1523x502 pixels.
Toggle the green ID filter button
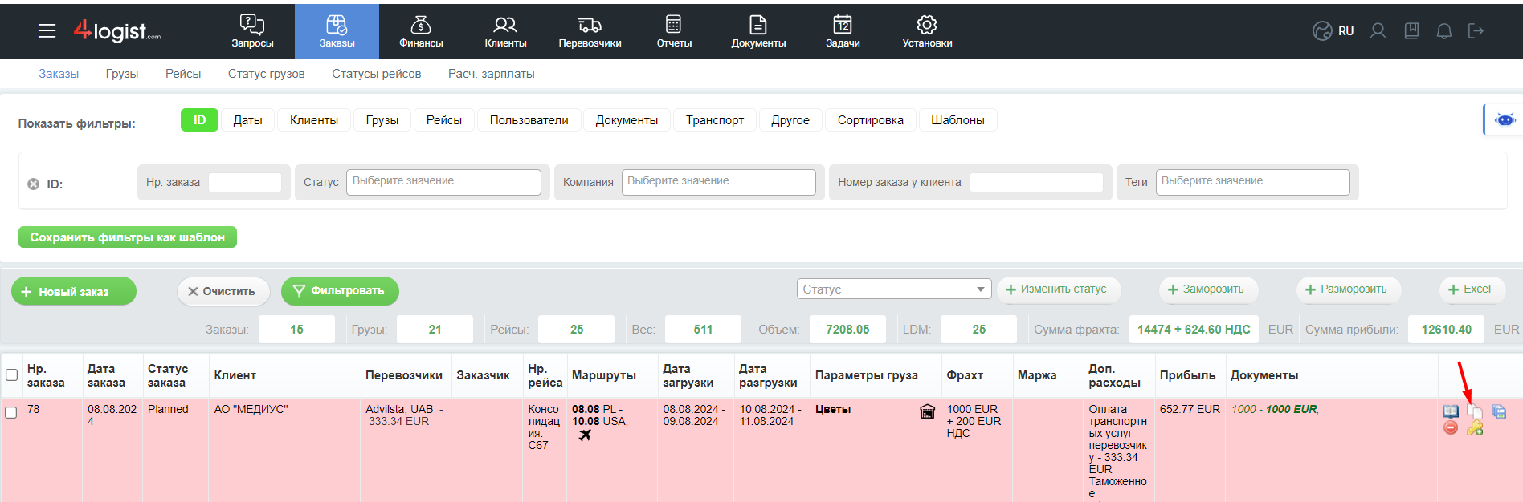coord(199,120)
